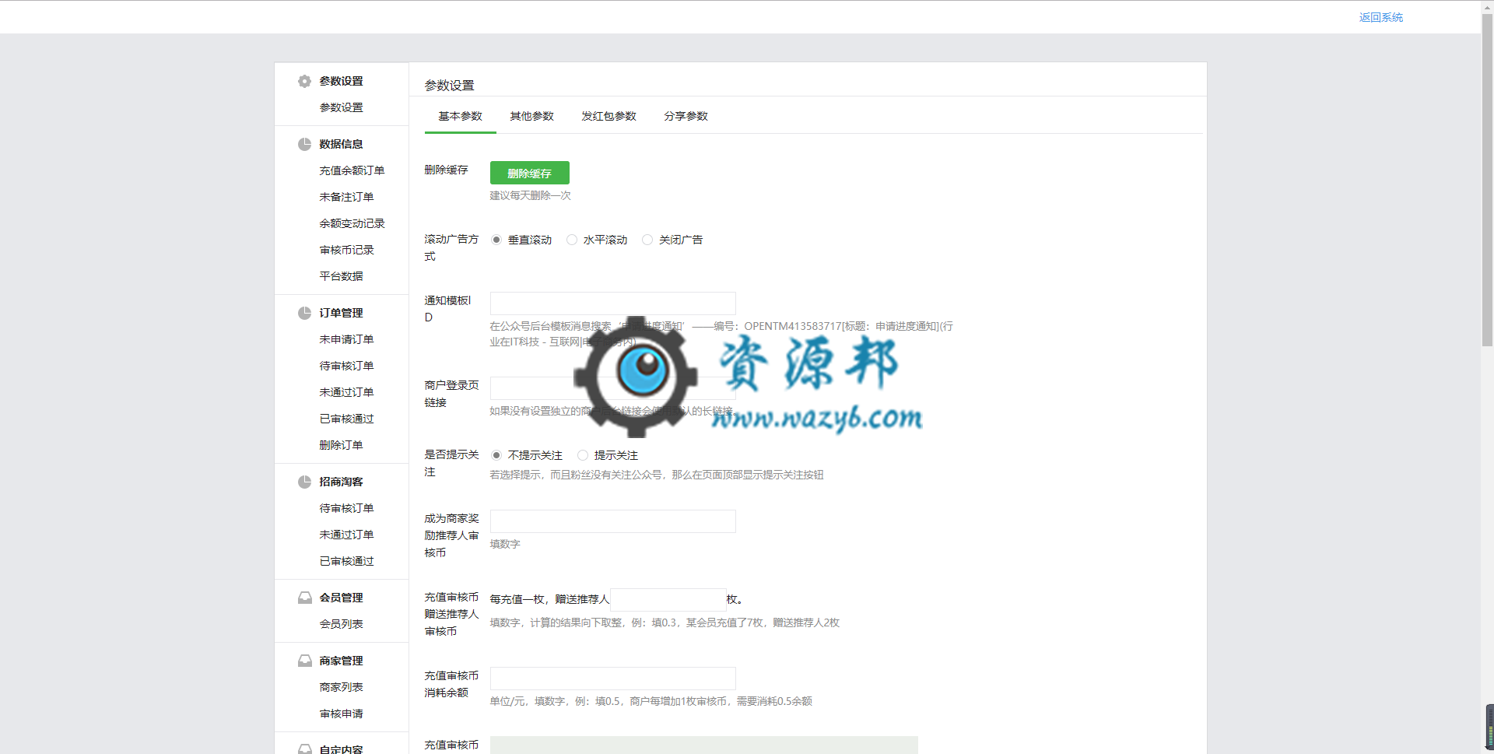This screenshot has width=1494, height=754.
Task: Click the 成为商家奖励推荐人审核币 input field
Action: [x=613, y=521]
